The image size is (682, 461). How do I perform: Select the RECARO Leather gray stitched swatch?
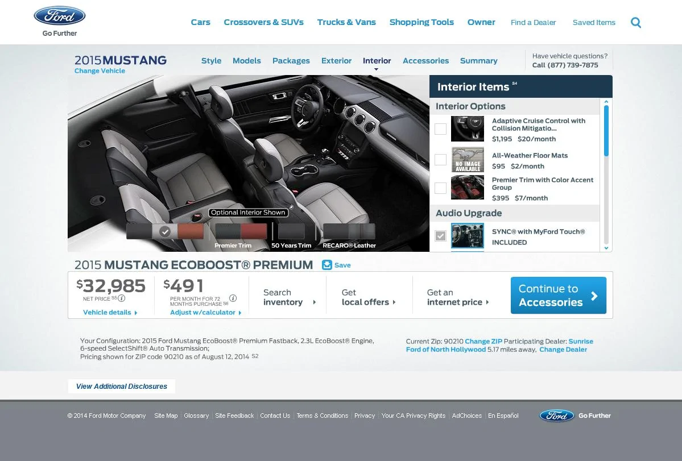click(362, 231)
